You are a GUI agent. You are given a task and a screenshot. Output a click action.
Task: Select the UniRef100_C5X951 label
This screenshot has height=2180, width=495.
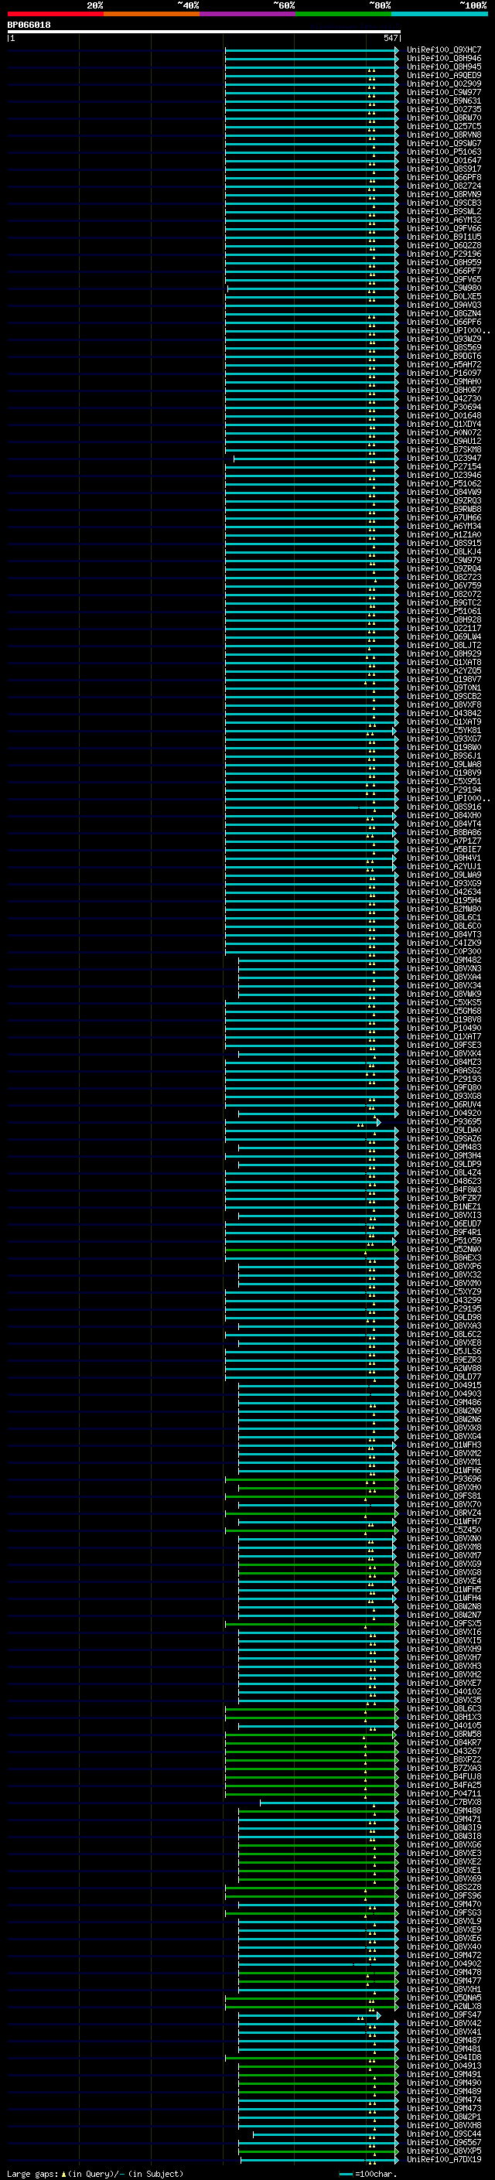tap(444, 782)
